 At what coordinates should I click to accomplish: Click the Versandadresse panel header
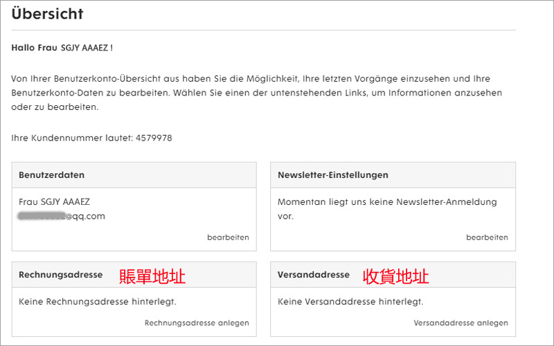point(313,275)
